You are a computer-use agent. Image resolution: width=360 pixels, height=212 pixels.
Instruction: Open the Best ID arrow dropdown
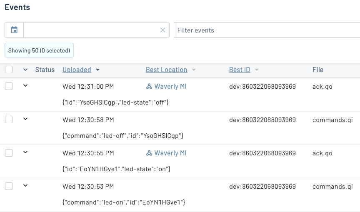(x=257, y=70)
